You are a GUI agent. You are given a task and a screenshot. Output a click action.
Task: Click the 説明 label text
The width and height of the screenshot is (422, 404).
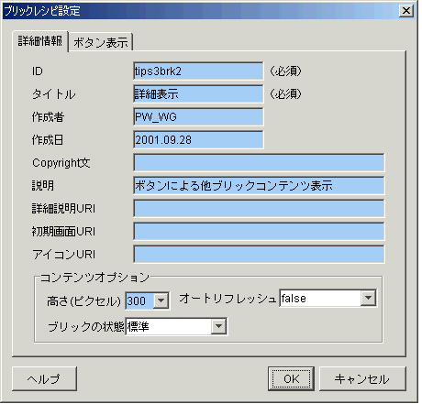point(43,186)
